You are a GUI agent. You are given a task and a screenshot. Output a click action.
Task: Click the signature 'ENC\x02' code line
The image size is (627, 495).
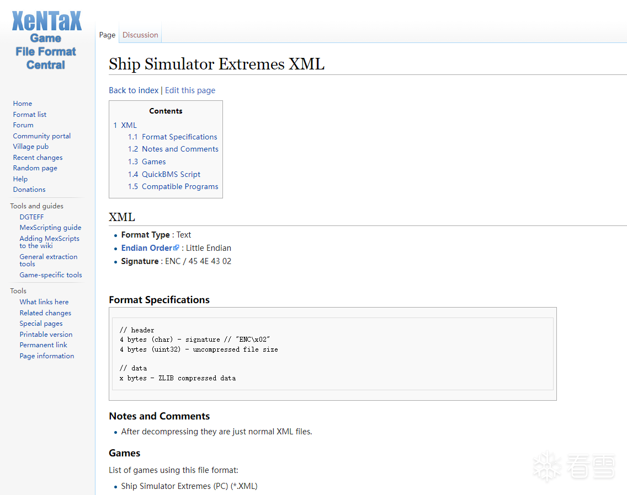coord(195,340)
